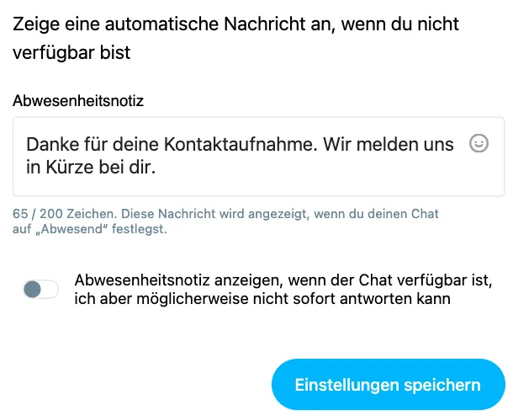Click the "65 / 200 Zeichen" counter text
Image resolution: width=513 pixels, height=416 pixels.
click(65, 214)
